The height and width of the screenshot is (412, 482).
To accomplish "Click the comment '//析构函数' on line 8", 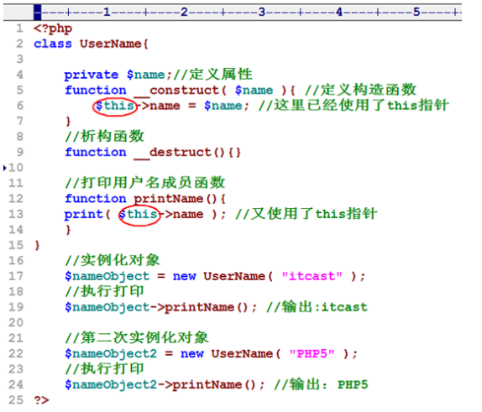I will [x=104, y=137].
